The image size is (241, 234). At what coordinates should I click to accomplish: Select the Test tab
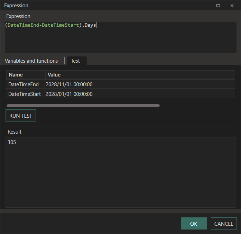(x=75, y=61)
